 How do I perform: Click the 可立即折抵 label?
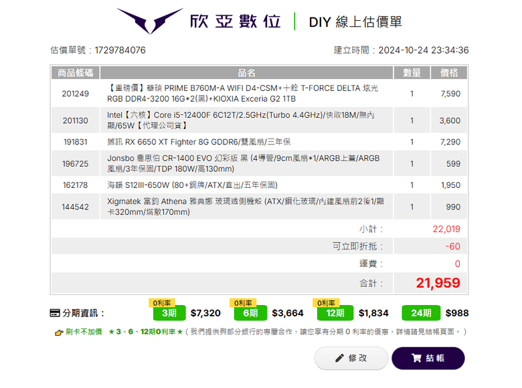point(358,246)
